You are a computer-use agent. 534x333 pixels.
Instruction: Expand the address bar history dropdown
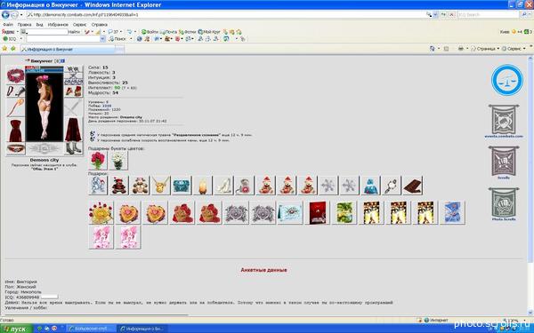pos(435,14)
